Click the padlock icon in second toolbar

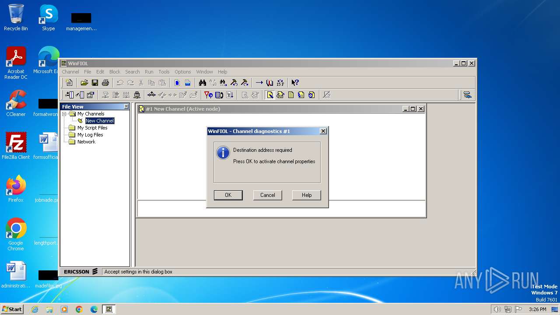136,95
